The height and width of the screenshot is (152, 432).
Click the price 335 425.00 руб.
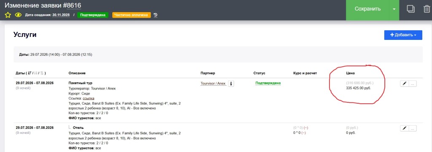click(x=359, y=88)
